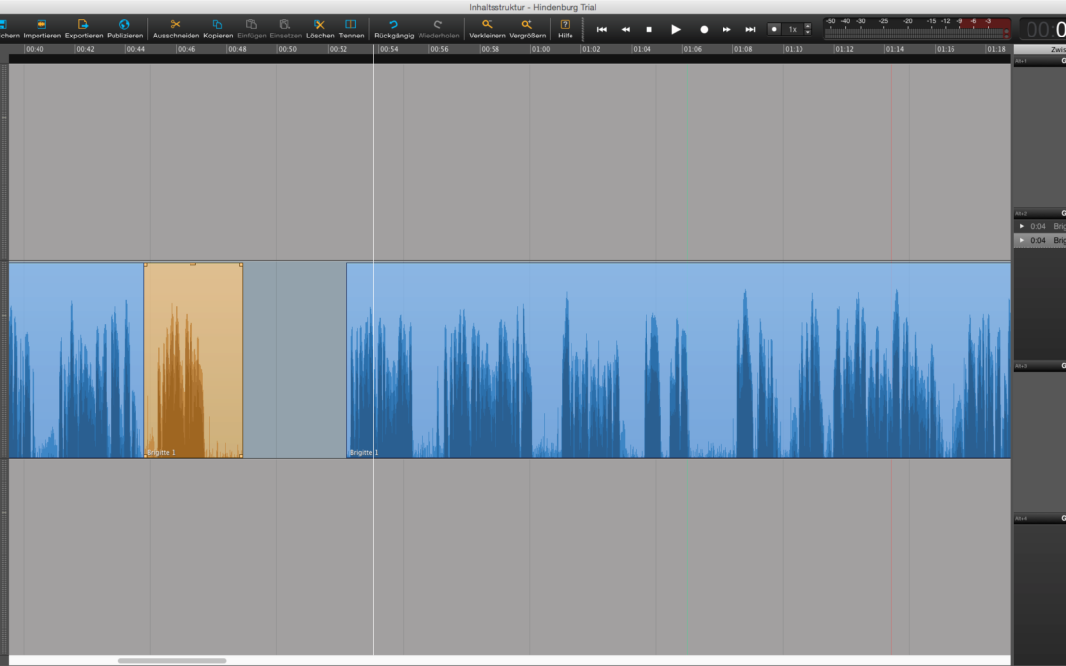Select the Alt+2 clipboard group header

(x=1039, y=213)
